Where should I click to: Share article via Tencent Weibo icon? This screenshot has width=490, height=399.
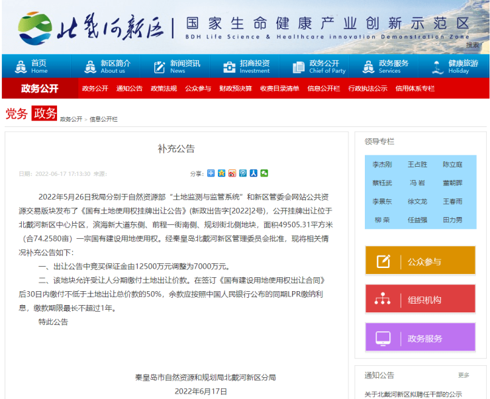242,173
